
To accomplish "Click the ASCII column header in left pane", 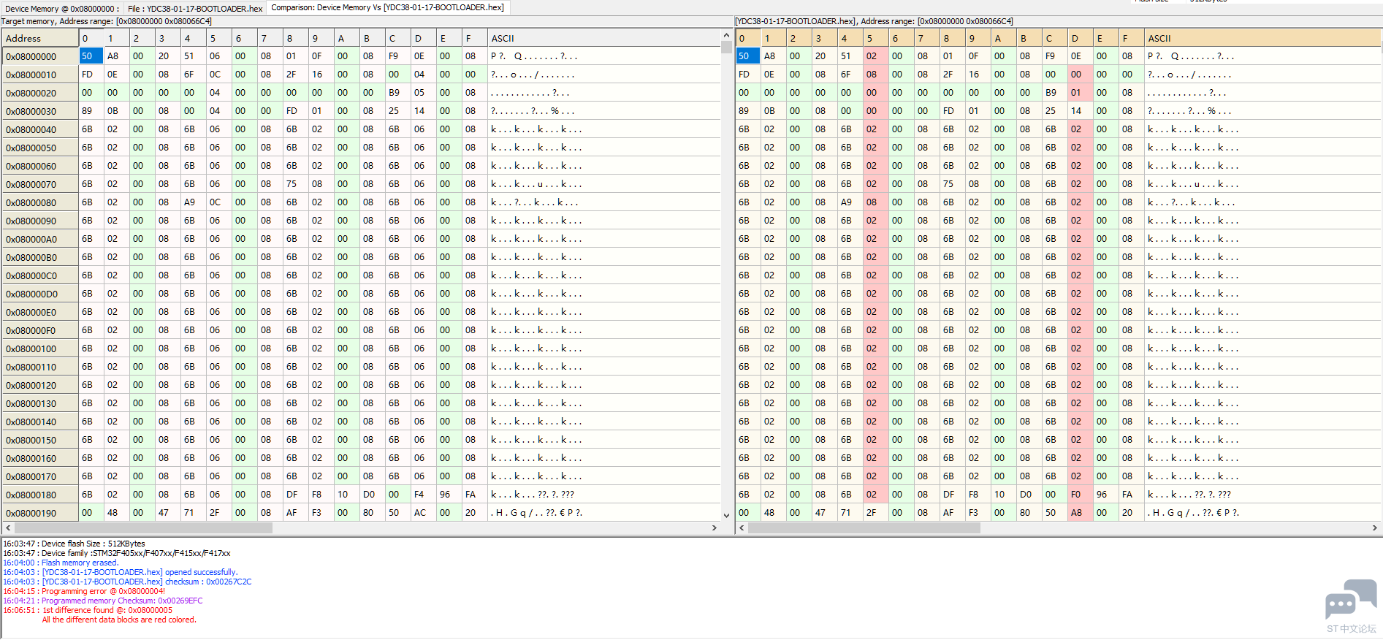I will [x=502, y=38].
